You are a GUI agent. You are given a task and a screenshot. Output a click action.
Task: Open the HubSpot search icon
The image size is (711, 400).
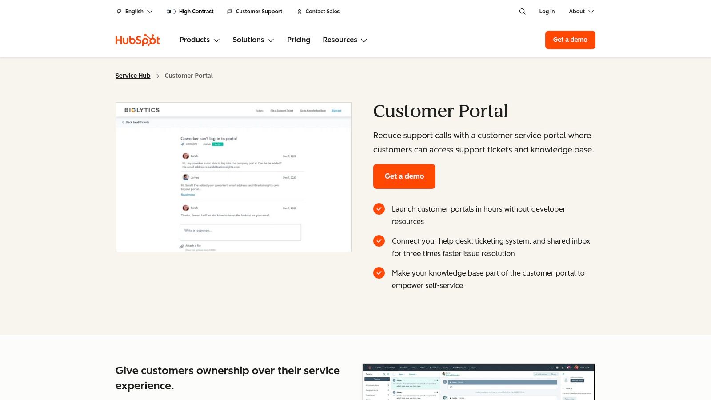point(522,12)
